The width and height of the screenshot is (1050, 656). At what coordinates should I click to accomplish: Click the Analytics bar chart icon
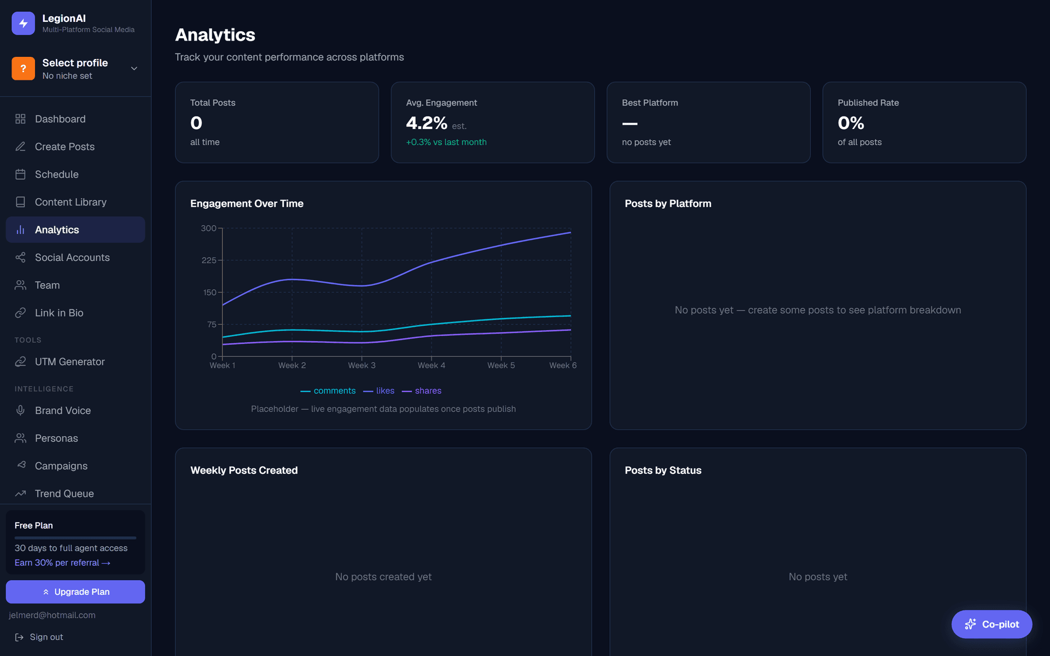click(x=20, y=230)
